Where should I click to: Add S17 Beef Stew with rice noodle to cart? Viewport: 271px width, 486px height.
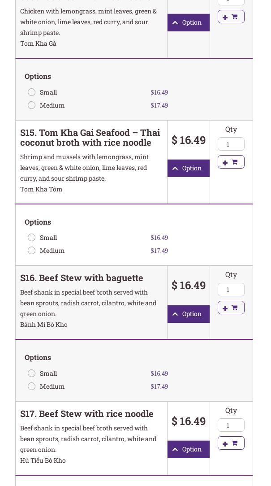coord(231,443)
